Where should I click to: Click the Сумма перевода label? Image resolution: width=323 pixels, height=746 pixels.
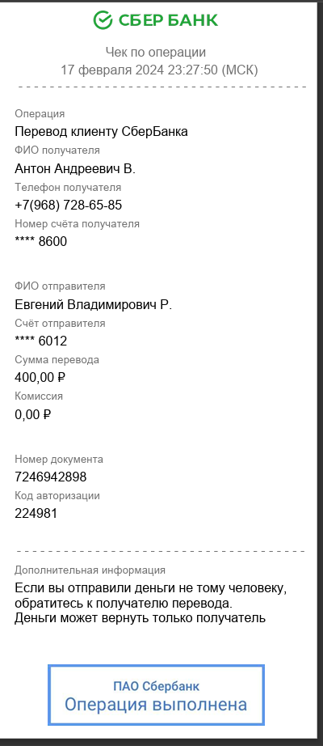(57, 360)
